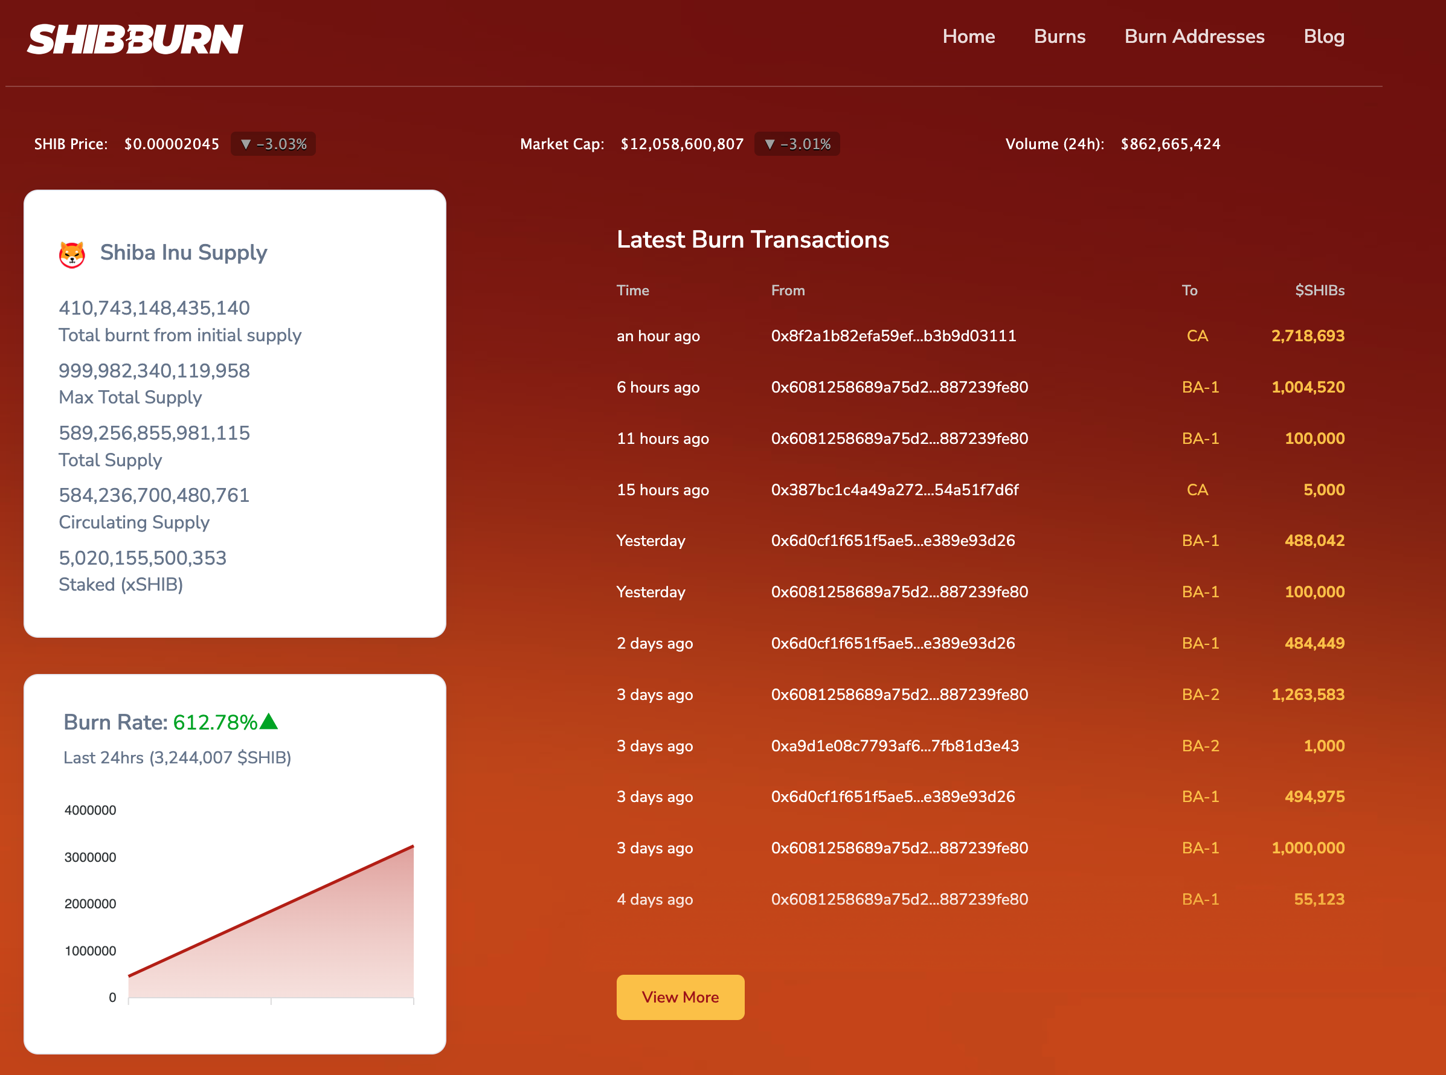Open sender address 0x387bc1c4a49a272...54a51f7d6f
The width and height of the screenshot is (1446, 1075).
[x=895, y=489]
